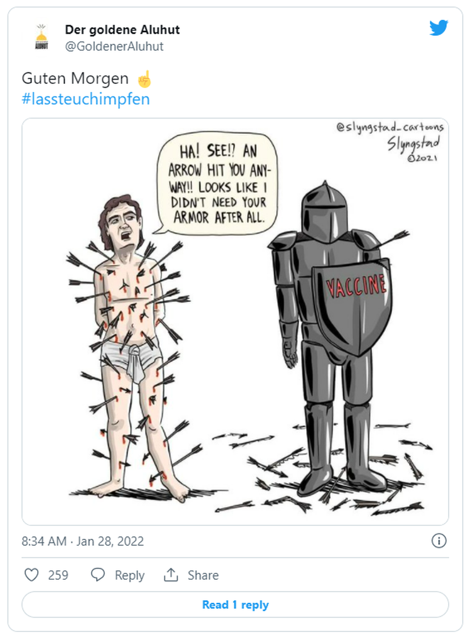Open the #lassteuchimpfen hashtag

pyautogui.click(x=86, y=99)
